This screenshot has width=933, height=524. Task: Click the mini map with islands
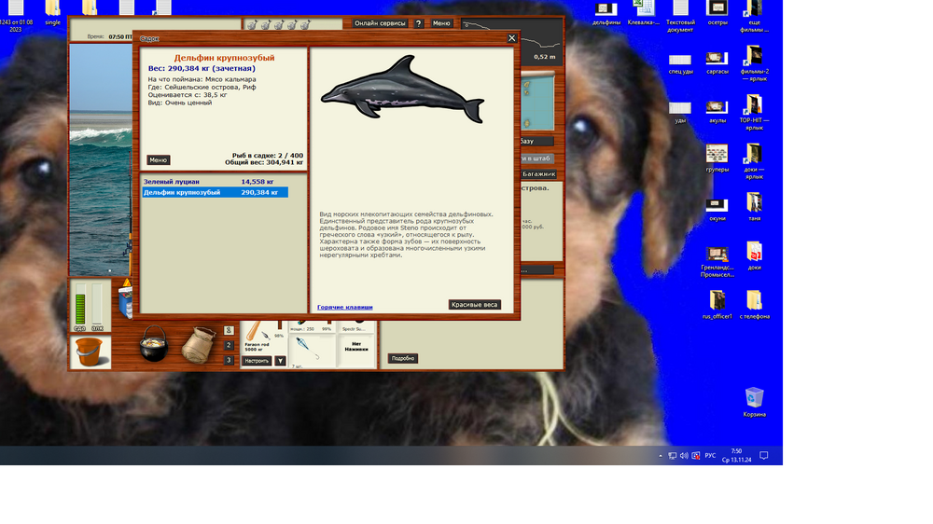click(538, 101)
